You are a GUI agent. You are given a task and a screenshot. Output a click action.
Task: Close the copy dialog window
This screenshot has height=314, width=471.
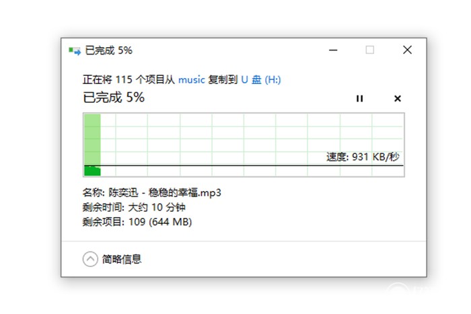(407, 50)
